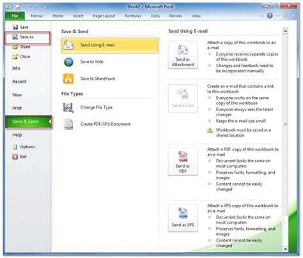The image size is (303, 258).
Task: Click the Send a Link button
Action: coord(183,98)
